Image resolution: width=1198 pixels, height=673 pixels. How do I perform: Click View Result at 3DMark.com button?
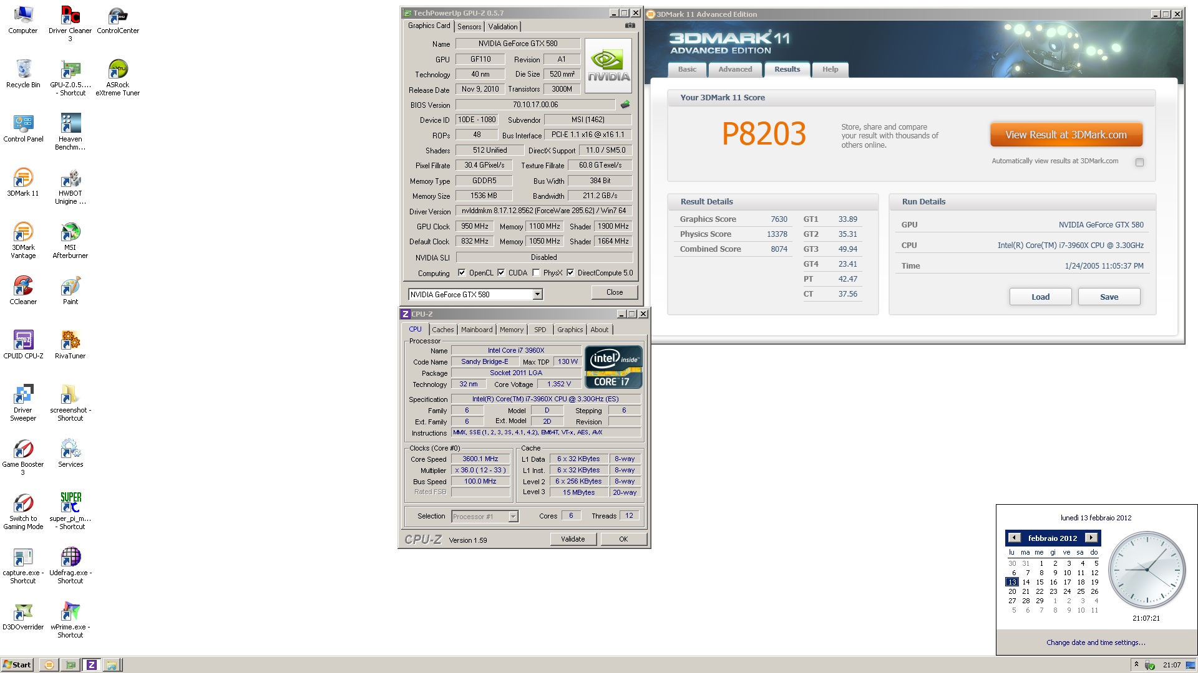coord(1066,135)
